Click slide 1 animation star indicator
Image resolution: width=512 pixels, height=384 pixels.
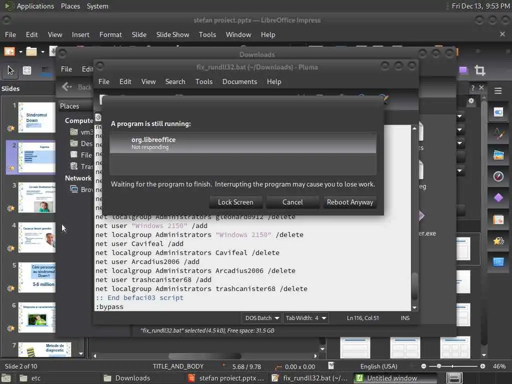click(x=11, y=128)
